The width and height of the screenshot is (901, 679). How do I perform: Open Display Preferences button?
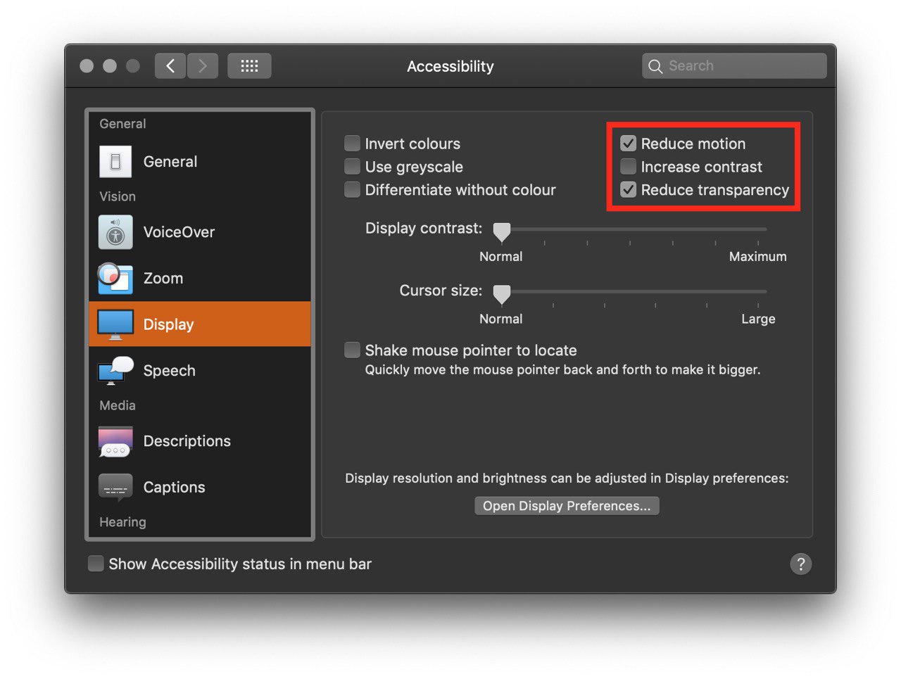567,506
